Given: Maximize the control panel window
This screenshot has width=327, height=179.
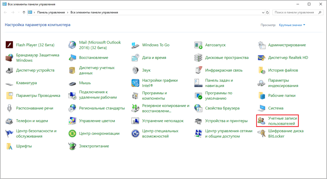Looking at the screenshot, I should [309, 4].
